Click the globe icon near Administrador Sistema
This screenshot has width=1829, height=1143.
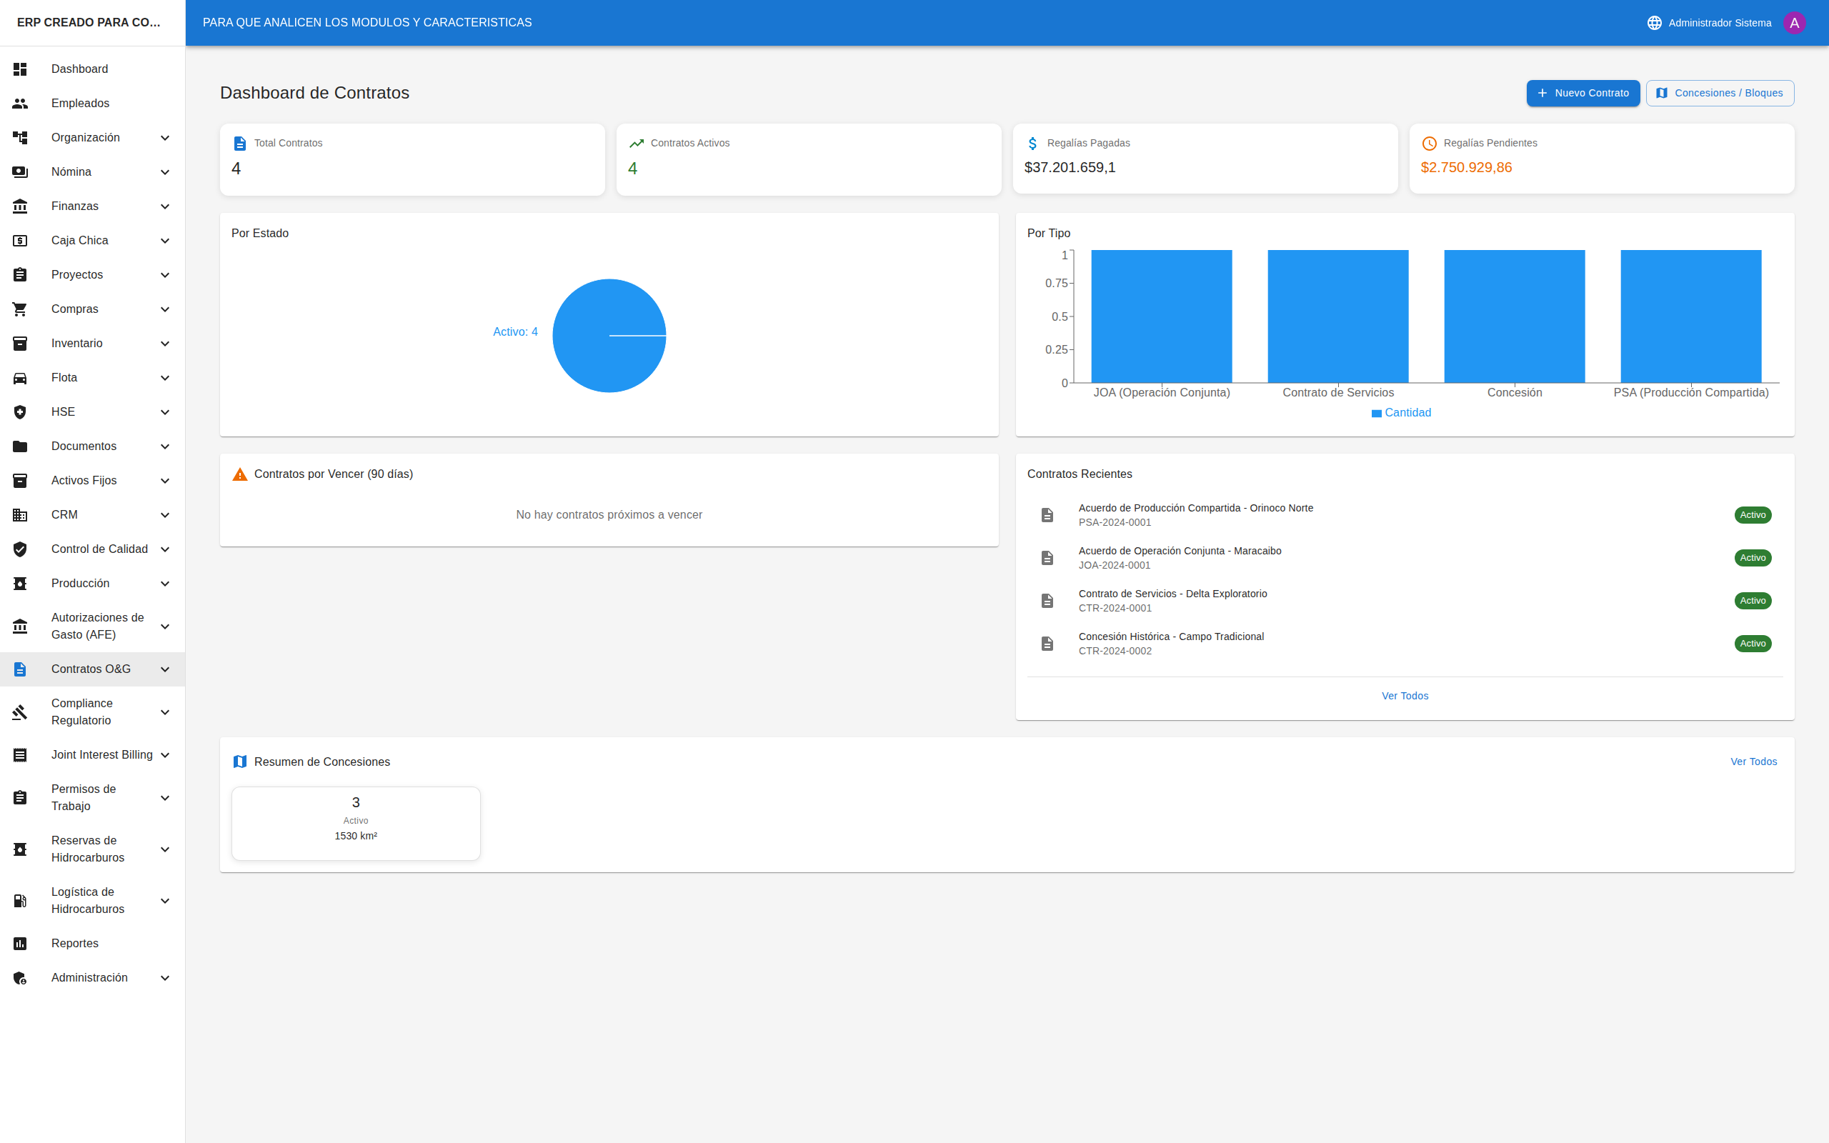coord(1653,22)
